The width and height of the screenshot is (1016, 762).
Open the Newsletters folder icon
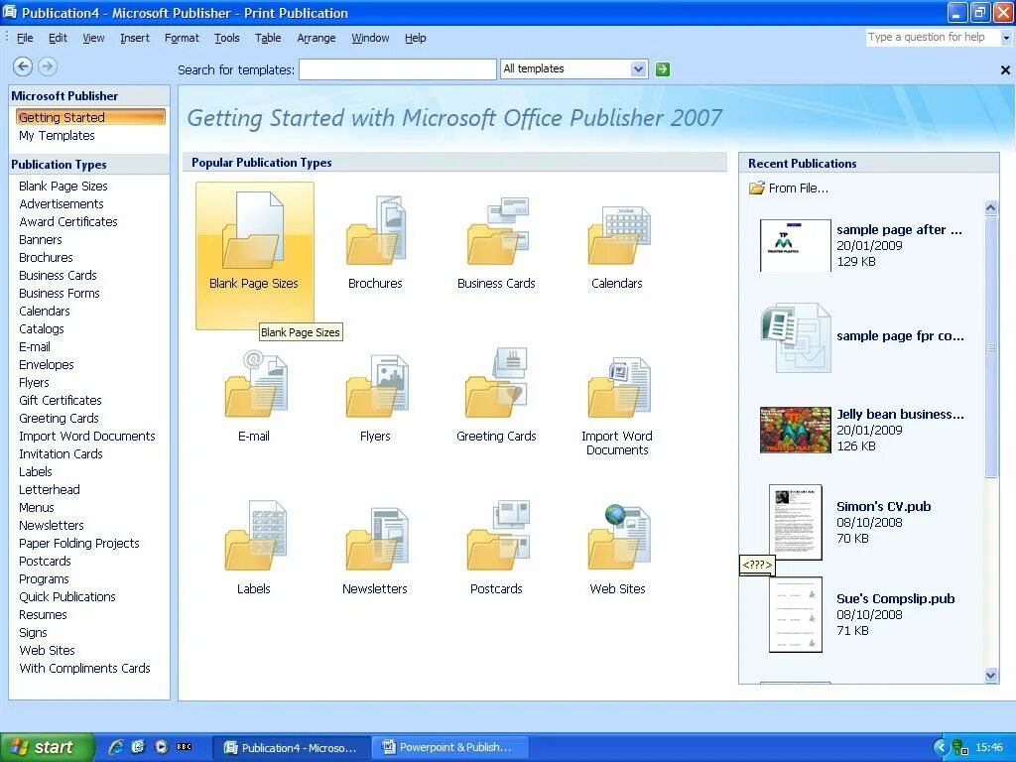[376, 539]
